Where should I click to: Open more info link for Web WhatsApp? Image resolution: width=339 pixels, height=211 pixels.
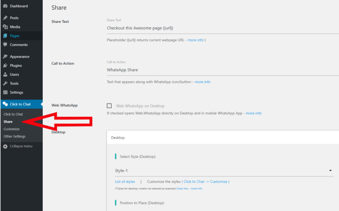[254, 113]
